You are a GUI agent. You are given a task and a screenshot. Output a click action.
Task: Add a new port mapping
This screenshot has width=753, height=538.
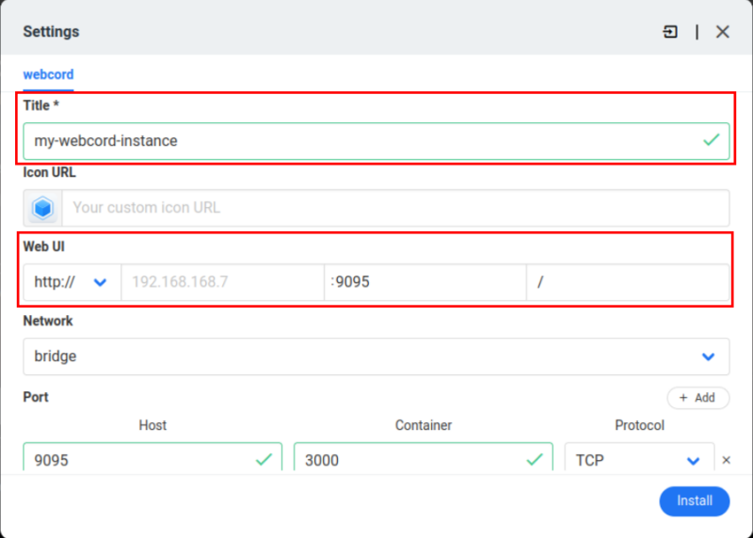pyautogui.click(x=697, y=398)
